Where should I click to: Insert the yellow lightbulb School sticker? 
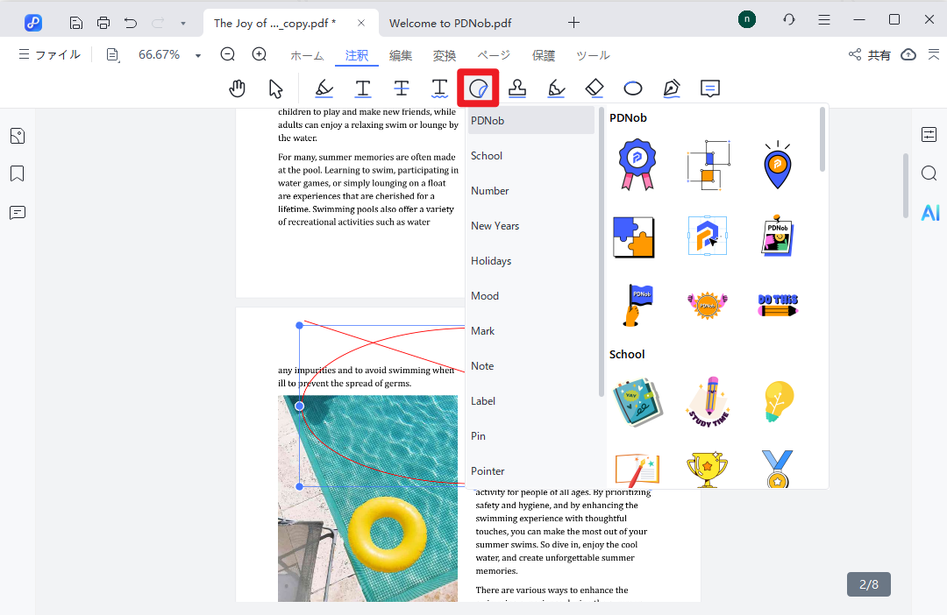pyautogui.click(x=779, y=403)
